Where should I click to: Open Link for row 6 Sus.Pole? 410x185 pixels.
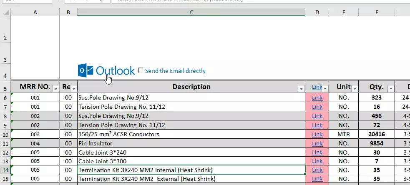point(317,98)
